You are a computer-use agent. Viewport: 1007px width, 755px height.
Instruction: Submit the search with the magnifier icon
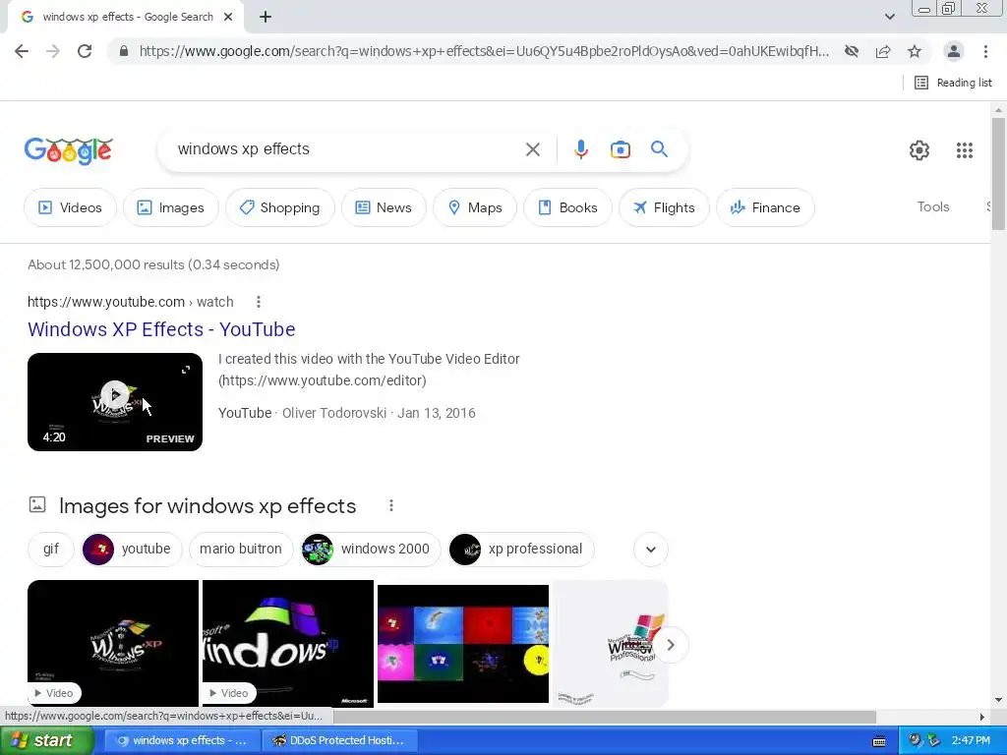tap(659, 149)
